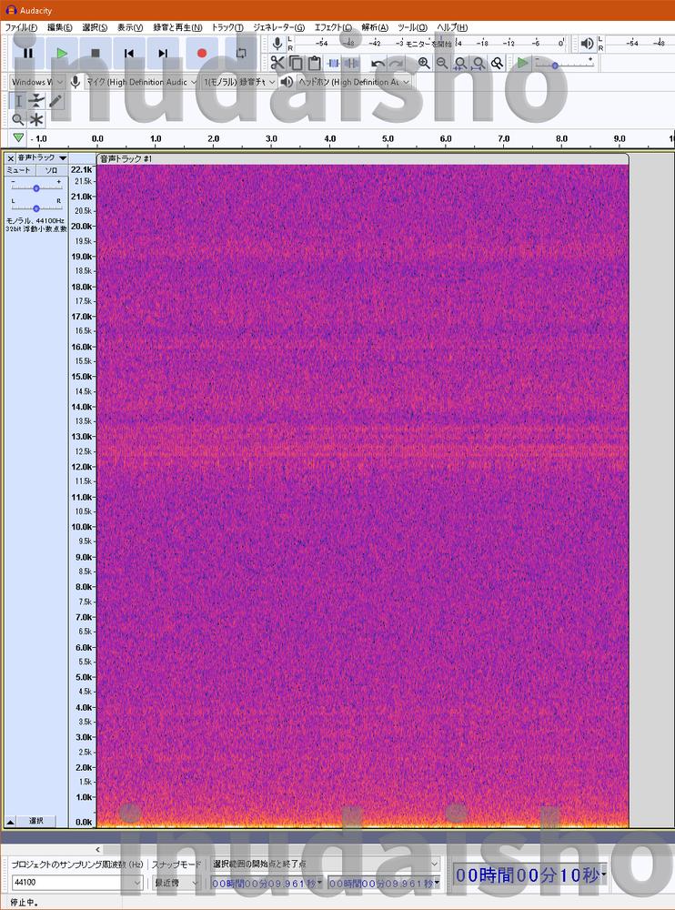The height and width of the screenshot is (910, 675).
Task: Open the project sample rate 44100 dropdown
Action: [76, 882]
